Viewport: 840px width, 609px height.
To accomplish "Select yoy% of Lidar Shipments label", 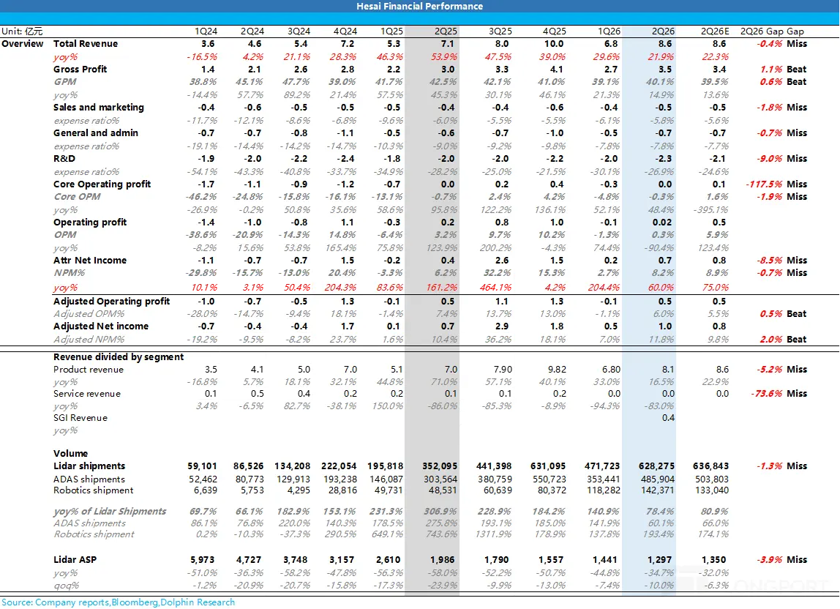I will [x=110, y=512].
